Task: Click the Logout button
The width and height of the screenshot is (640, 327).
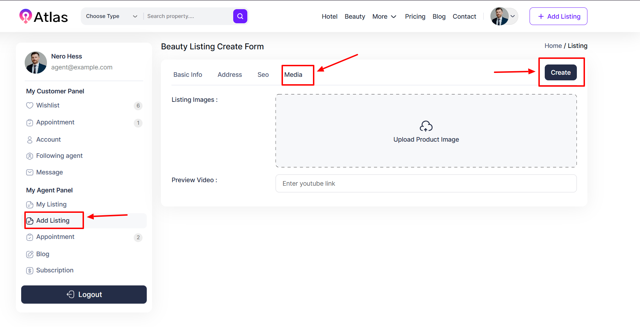Action: (84, 295)
